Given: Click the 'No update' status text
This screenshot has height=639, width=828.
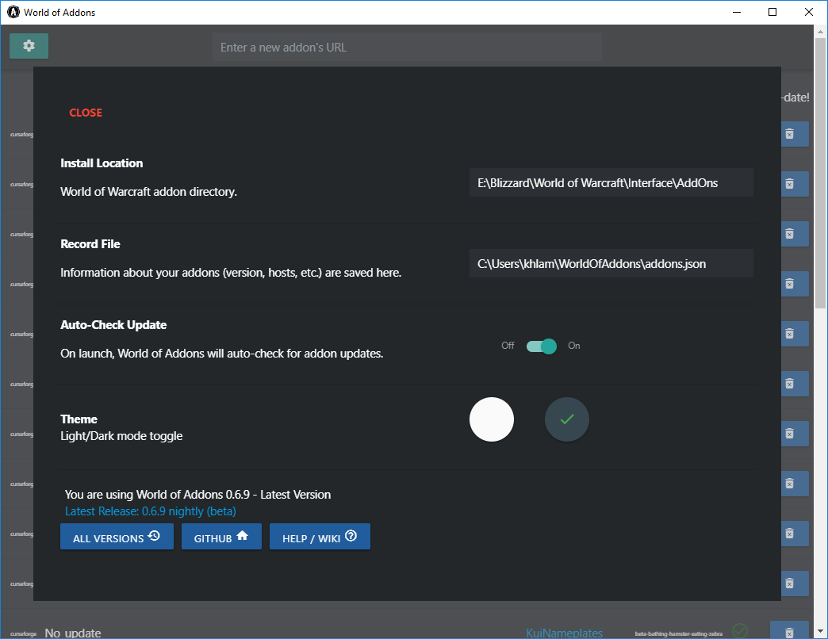Looking at the screenshot, I should (73, 633).
